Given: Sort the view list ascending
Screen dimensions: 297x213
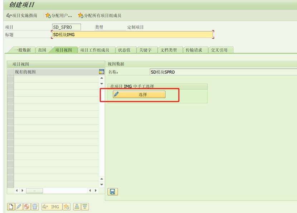Looking at the screenshot, I should pos(77,207).
